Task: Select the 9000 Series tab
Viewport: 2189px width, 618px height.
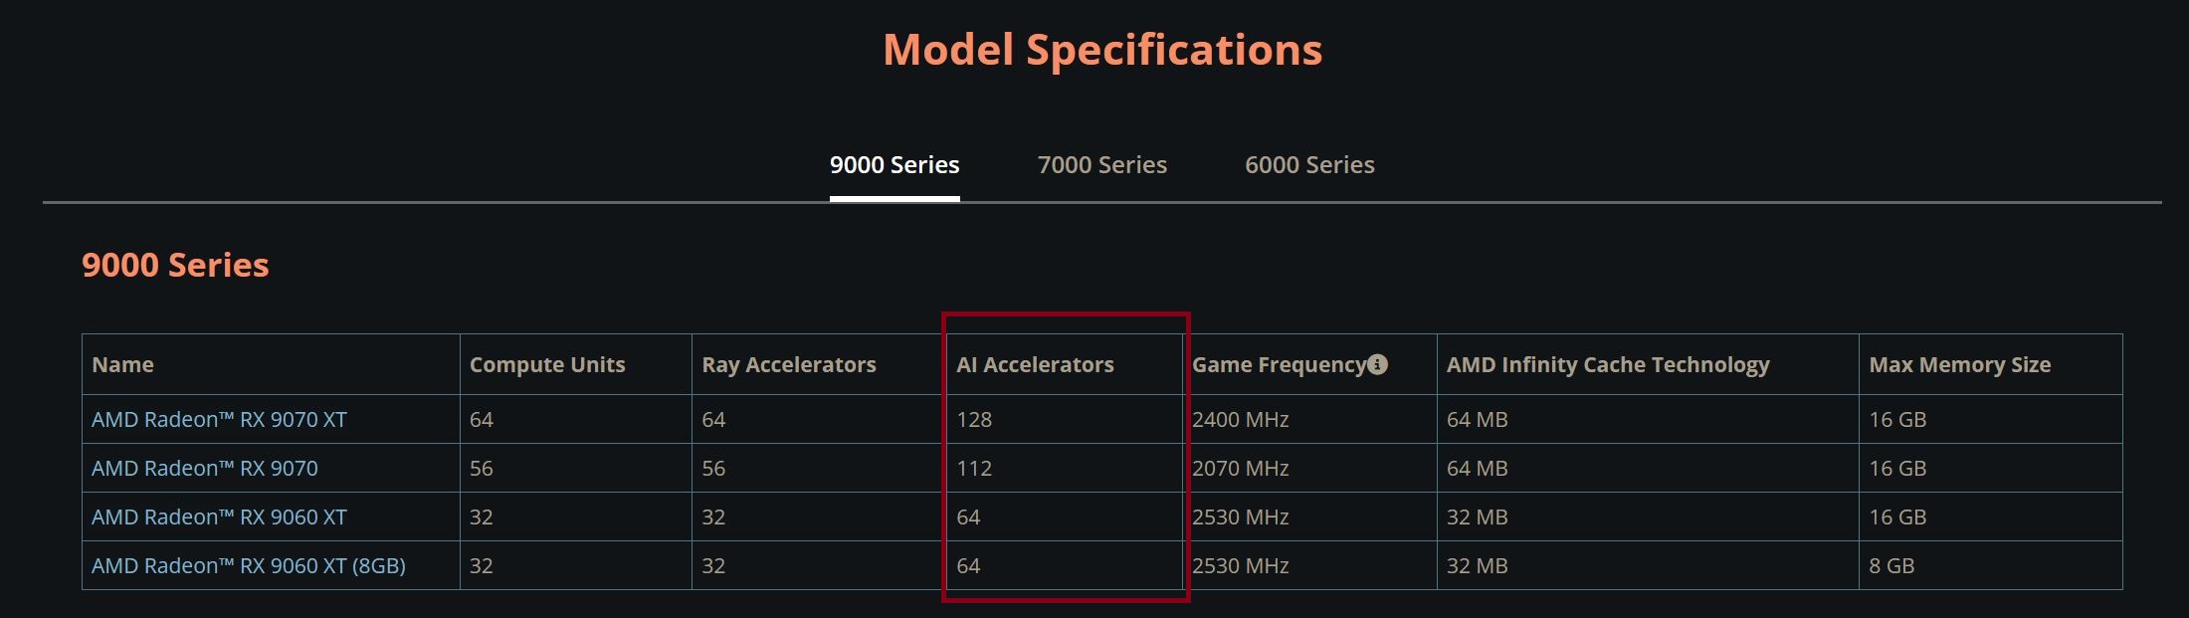Action: (895, 165)
